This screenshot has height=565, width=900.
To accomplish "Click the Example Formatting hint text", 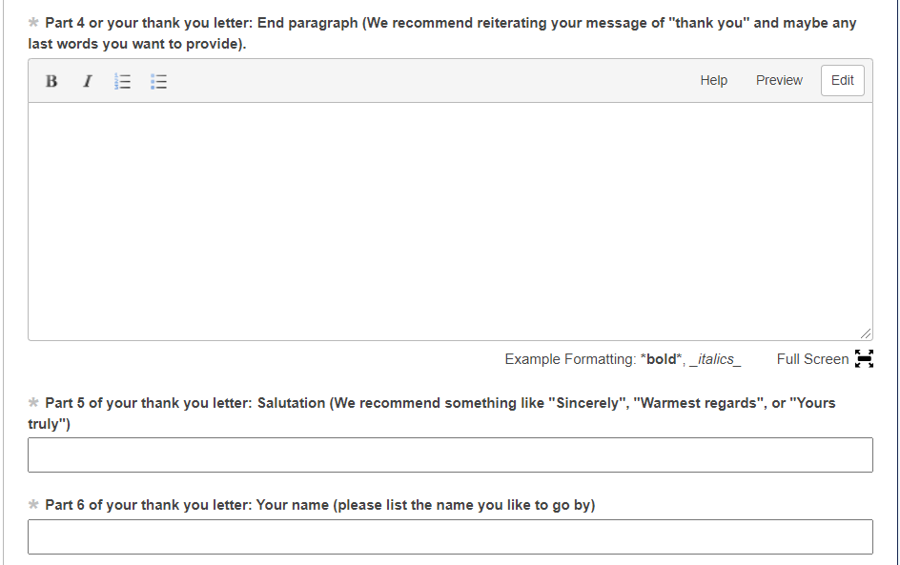I will tap(622, 359).
